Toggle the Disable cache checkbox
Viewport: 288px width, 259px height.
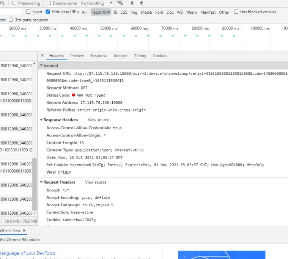click(49, 3)
